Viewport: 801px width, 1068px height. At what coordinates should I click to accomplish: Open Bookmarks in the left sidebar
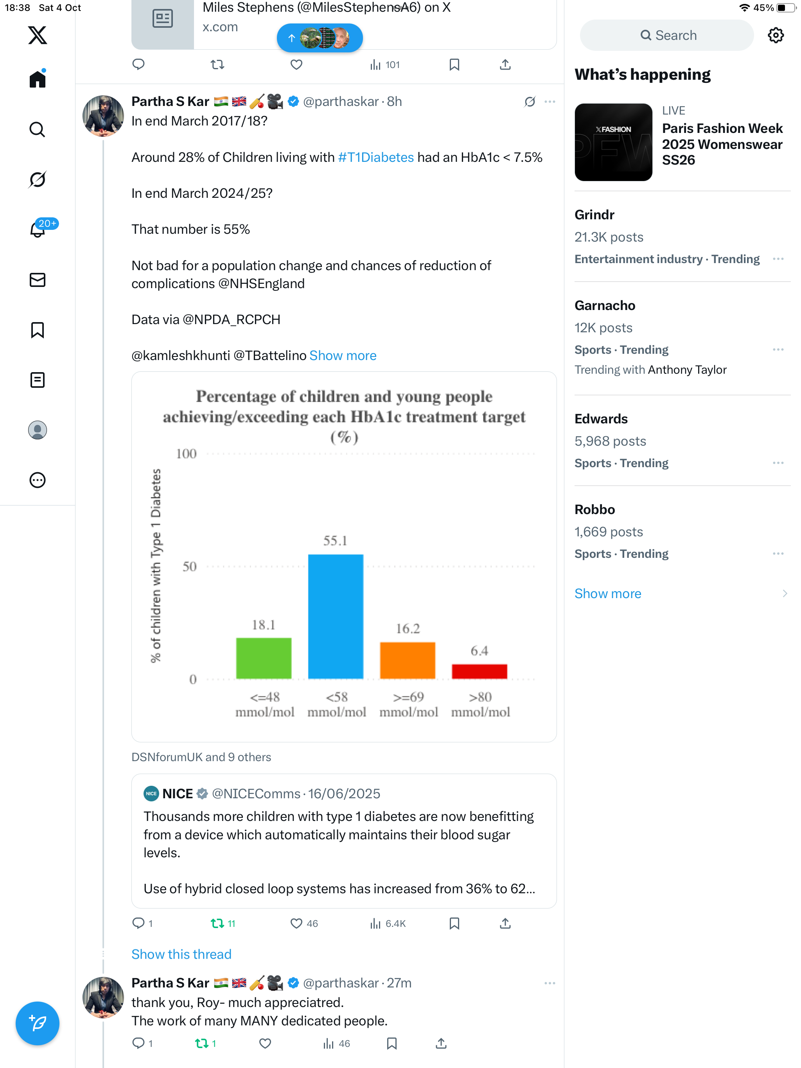coord(37,330)
